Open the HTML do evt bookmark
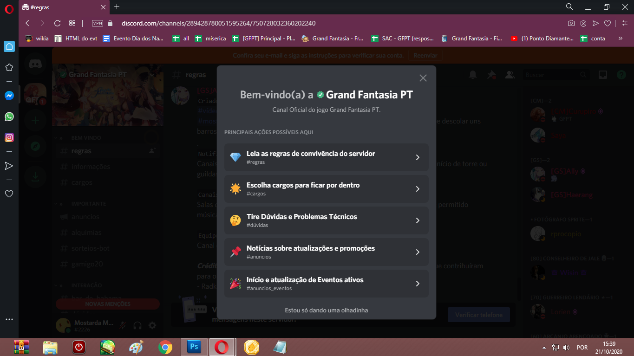This screenshot has width=634, height=356. coord(76,39)
